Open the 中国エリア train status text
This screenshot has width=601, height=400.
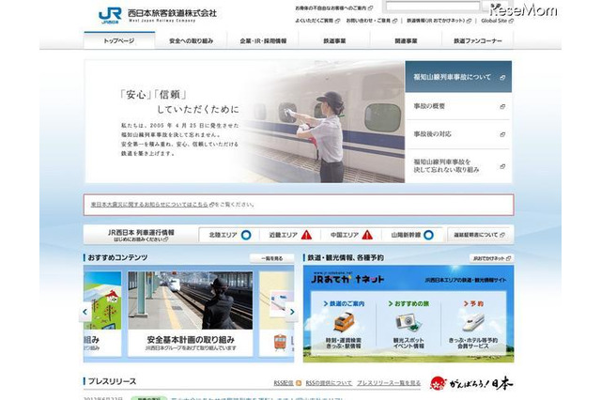(x=345, y=235)
